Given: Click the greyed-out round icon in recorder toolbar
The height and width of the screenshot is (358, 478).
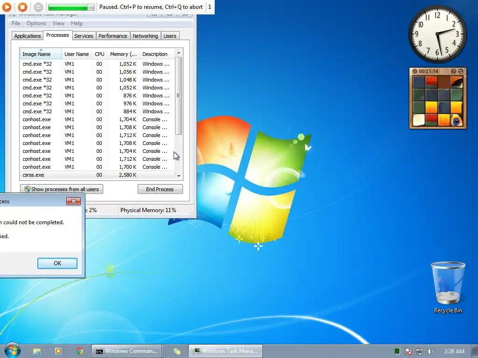Looking at the screenshot, I should click(x=38, y=7).
